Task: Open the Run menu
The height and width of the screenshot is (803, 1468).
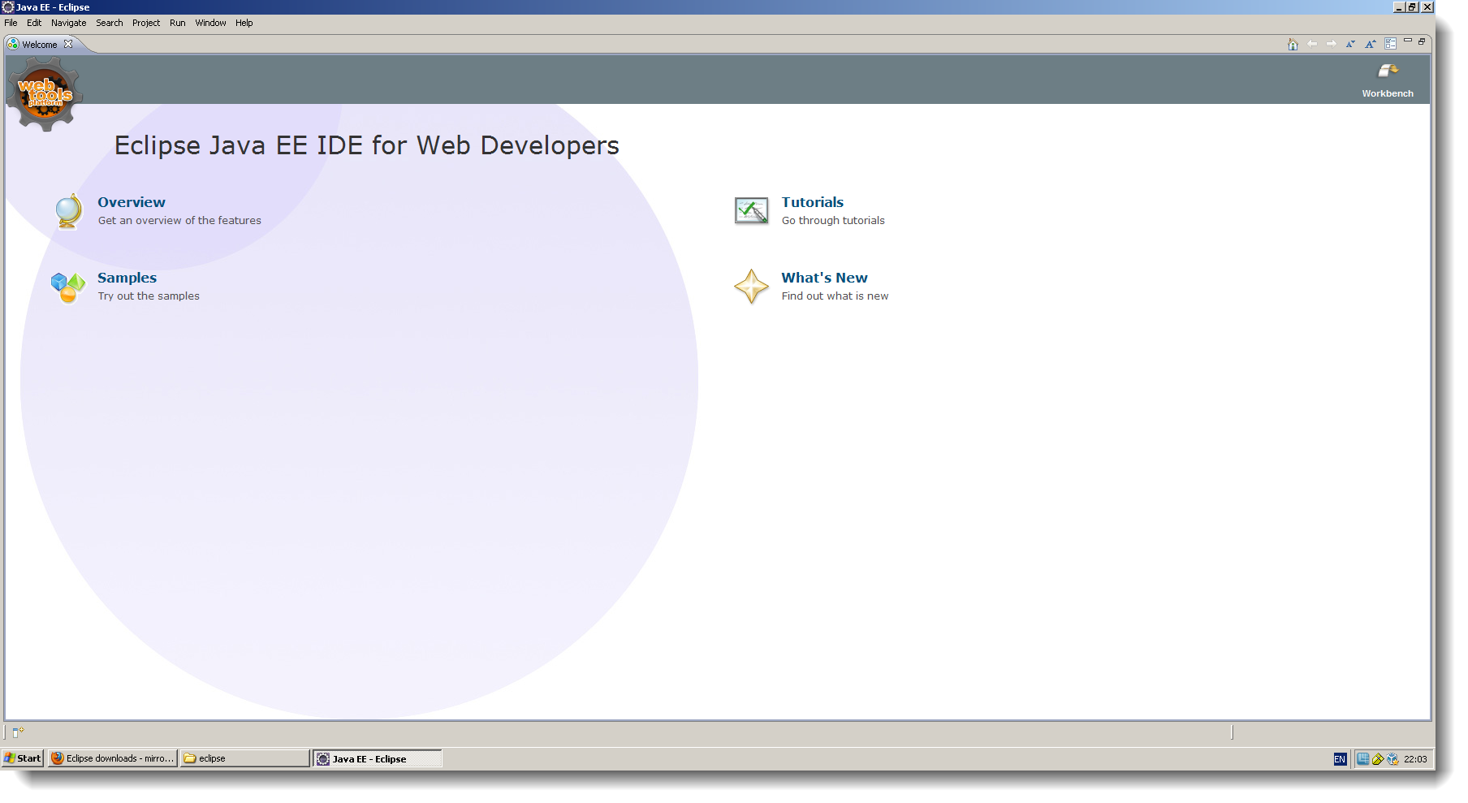Action: [177, 23]
